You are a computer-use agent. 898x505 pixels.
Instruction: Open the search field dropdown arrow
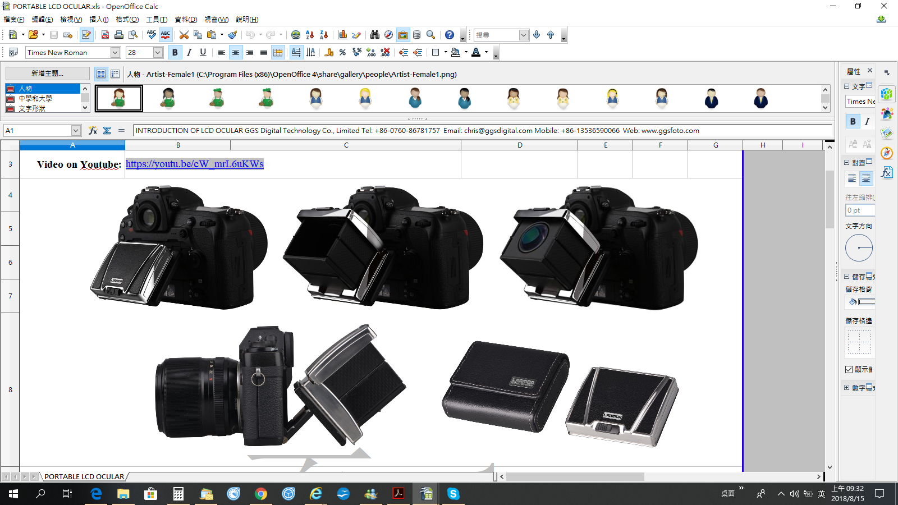[524, 35]
